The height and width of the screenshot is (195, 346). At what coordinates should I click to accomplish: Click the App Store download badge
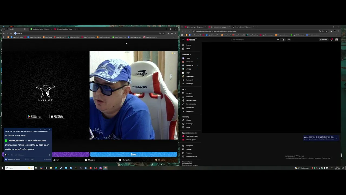click(x=57, y=116)
